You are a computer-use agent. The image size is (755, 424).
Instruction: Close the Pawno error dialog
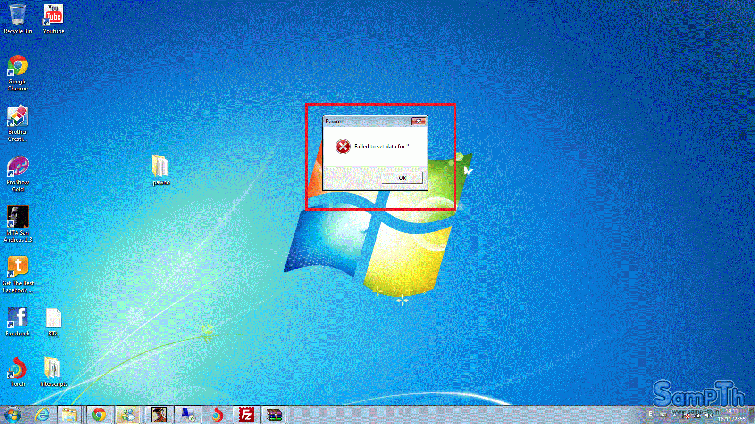coord(419,122)
